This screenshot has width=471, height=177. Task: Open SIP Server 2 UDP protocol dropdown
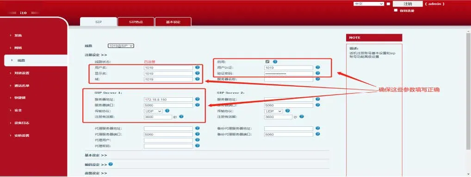[x=273, y=111]
